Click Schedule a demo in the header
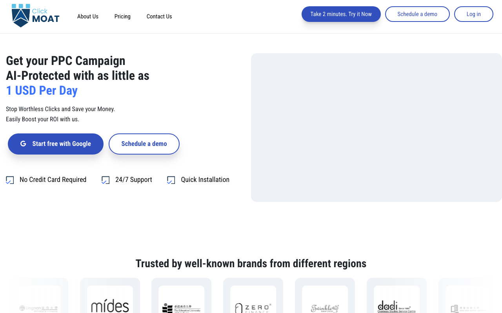Image resolution: width=502 pixels, height=313 pixels. tap(417, 14)
